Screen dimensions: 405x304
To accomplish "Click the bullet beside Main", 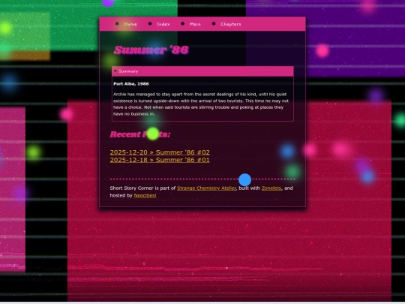I will 182,24.
